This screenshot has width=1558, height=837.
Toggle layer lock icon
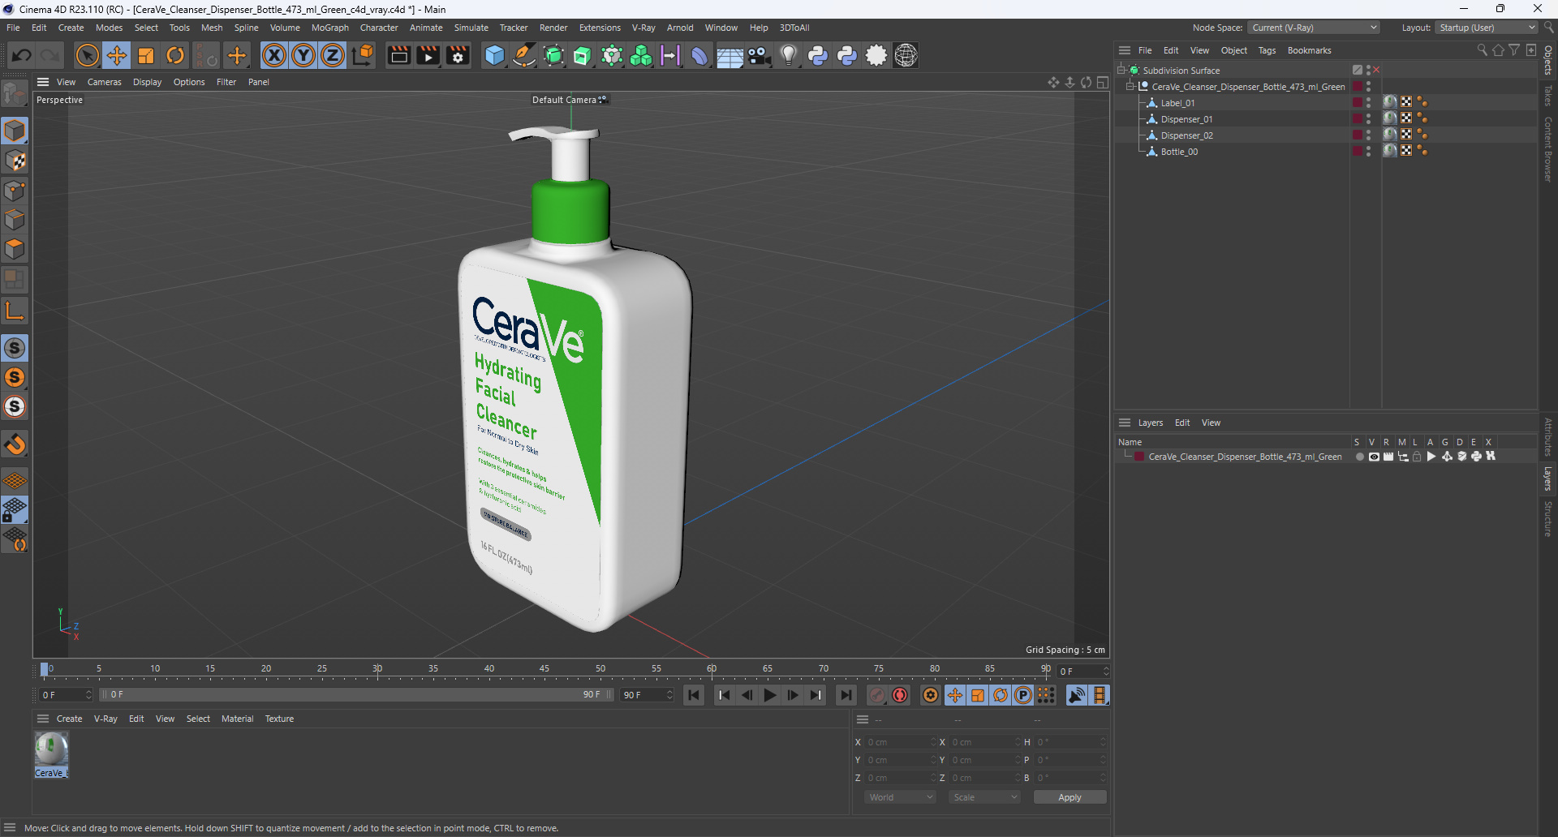1417,457
